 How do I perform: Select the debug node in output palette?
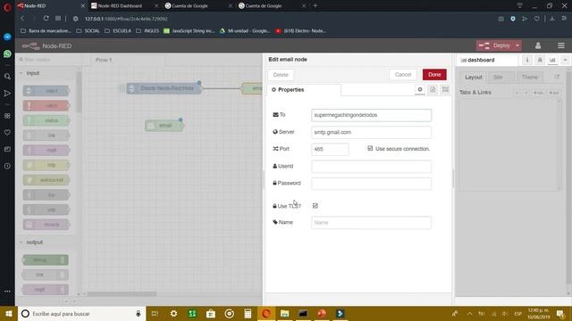click(x=46, y=259)
